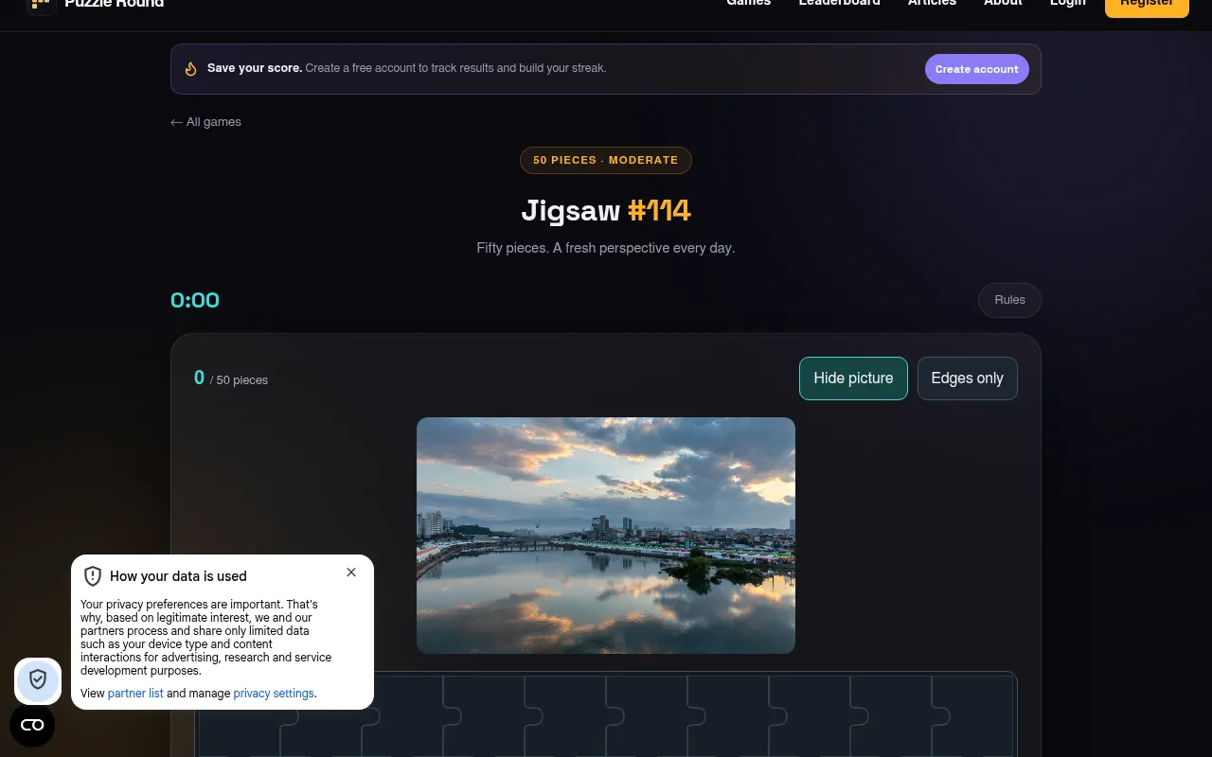Go back via All games link
The height and width of the screenshot is (757, 1212).
pos(205,122)
